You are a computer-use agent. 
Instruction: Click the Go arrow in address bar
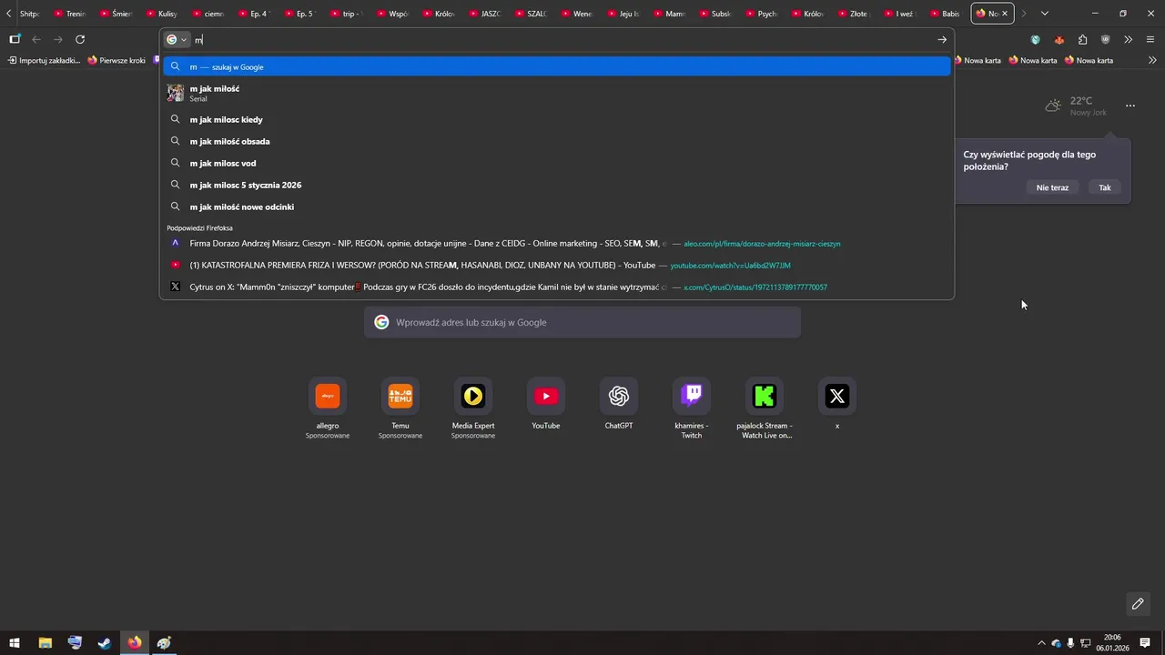(x=942, y=39)
